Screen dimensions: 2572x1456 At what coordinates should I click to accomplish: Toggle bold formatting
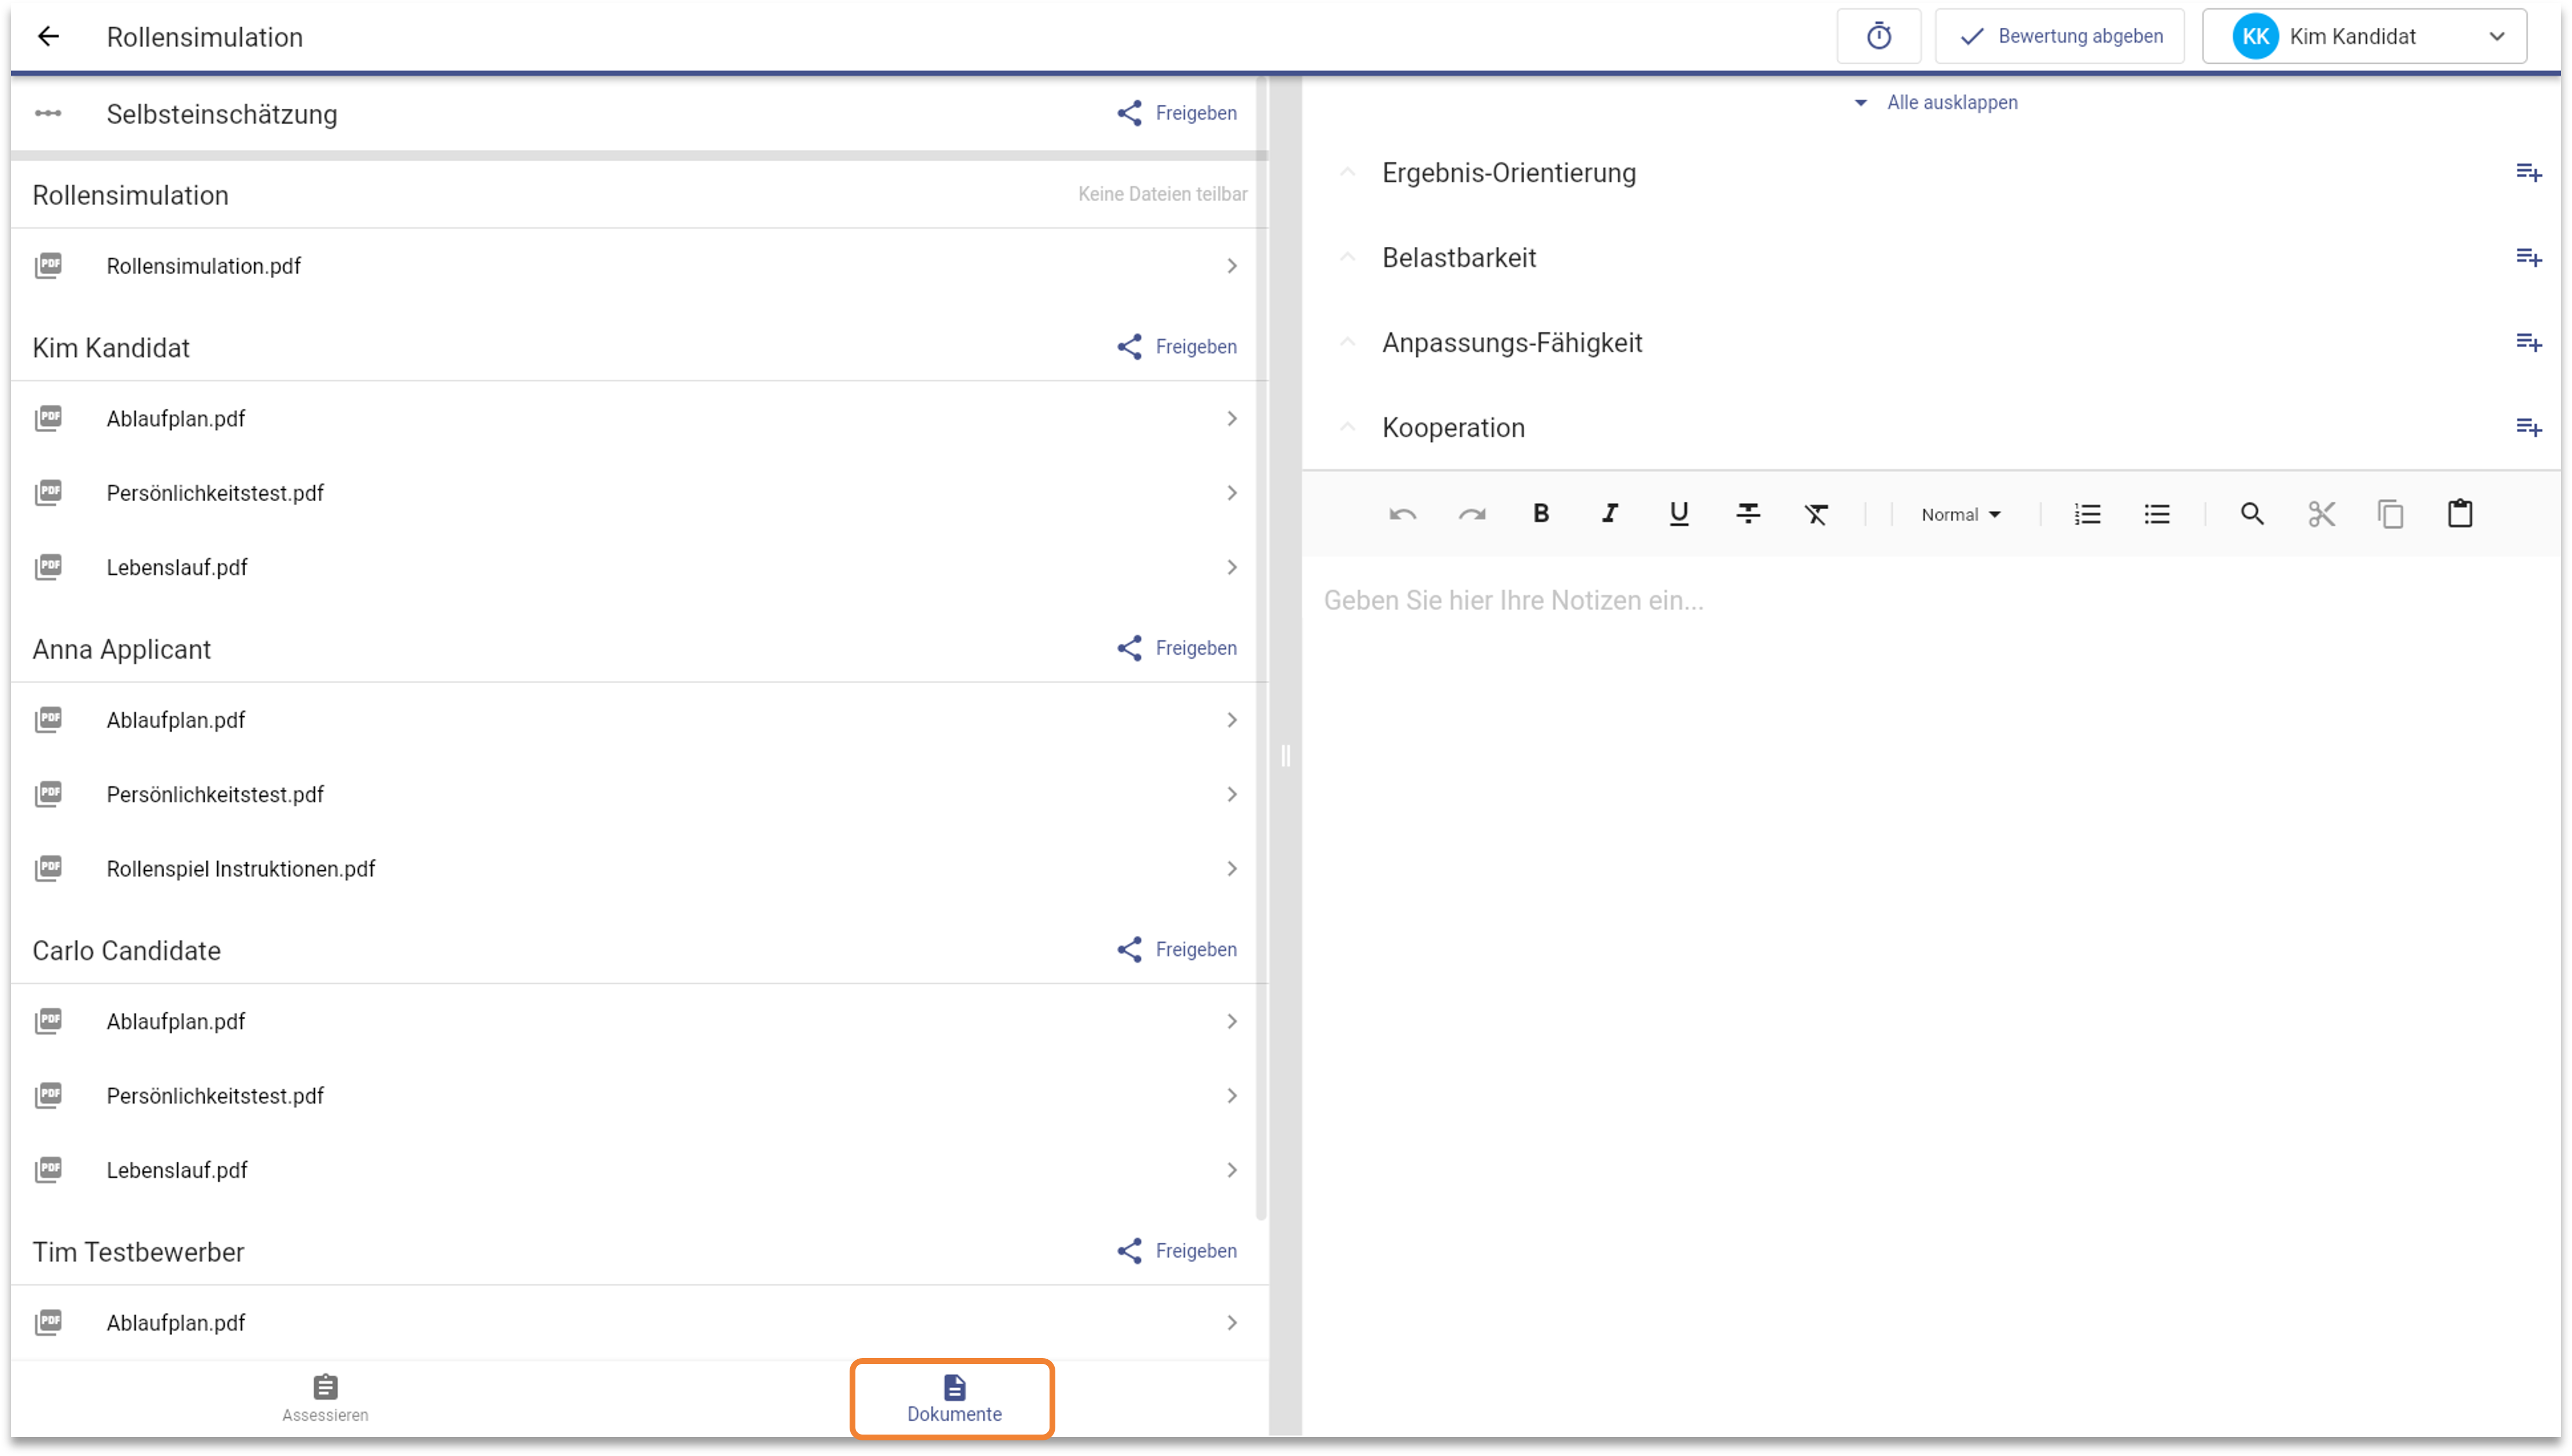pos(1540,514)
